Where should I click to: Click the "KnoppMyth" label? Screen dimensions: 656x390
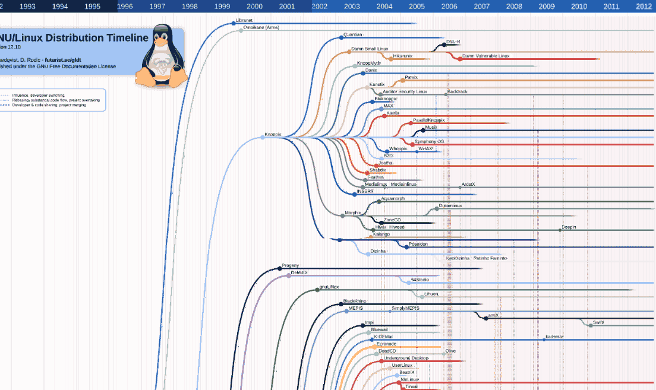coord(368,63)
